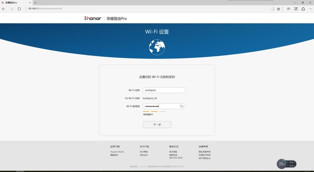The width and height of the screenshot is (314, 172).
Task: Click the 客服热线 footer text
Action: [x=173, y=155]
